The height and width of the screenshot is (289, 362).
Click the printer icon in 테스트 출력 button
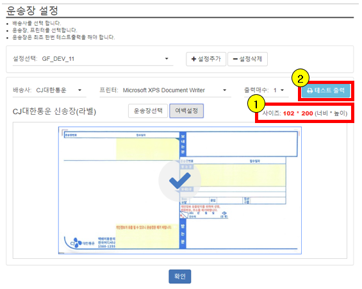(309, 91)
